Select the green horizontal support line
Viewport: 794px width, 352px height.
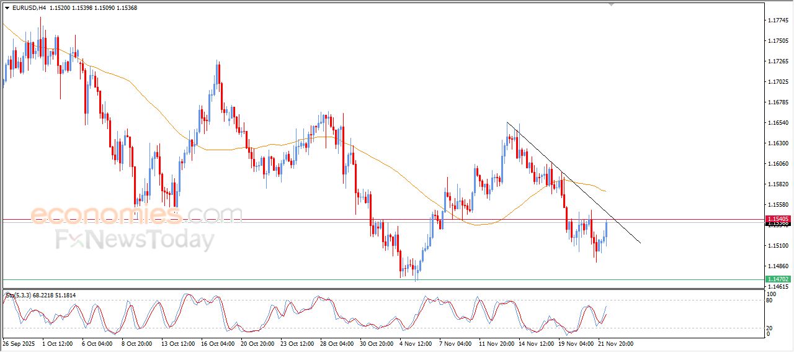coord(248,279)
